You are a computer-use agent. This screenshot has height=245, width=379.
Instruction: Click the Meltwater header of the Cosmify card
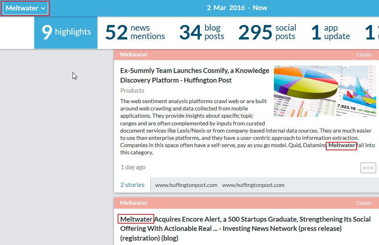click(x=134, y=54)
